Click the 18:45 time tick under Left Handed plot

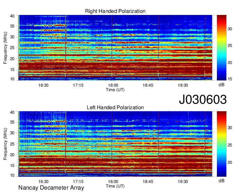click(x=148, y=182)
